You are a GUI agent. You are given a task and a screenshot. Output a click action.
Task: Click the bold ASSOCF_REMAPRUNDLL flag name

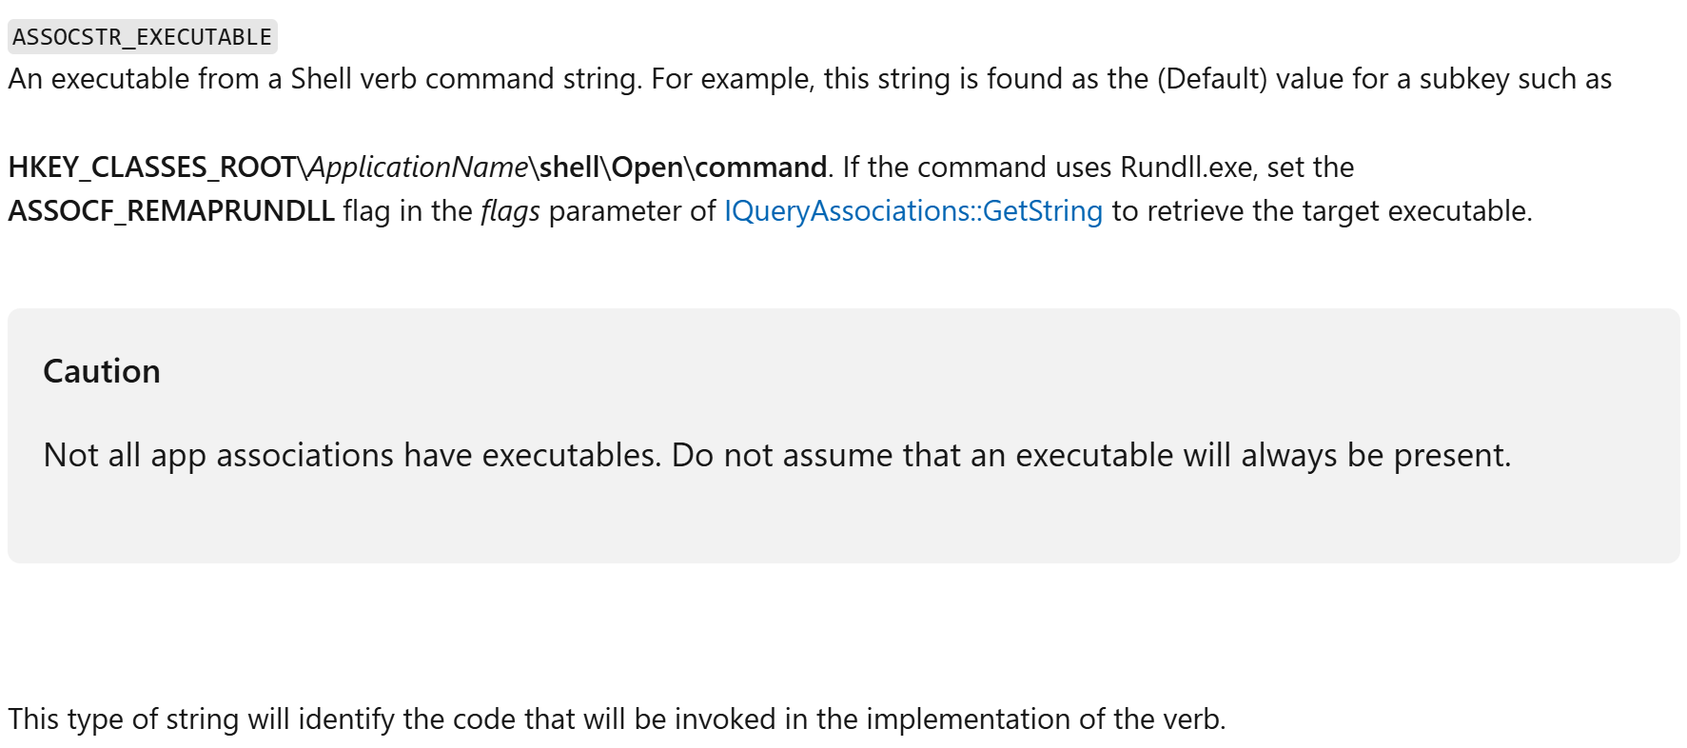pyautogui.click(x=171, y=210)
